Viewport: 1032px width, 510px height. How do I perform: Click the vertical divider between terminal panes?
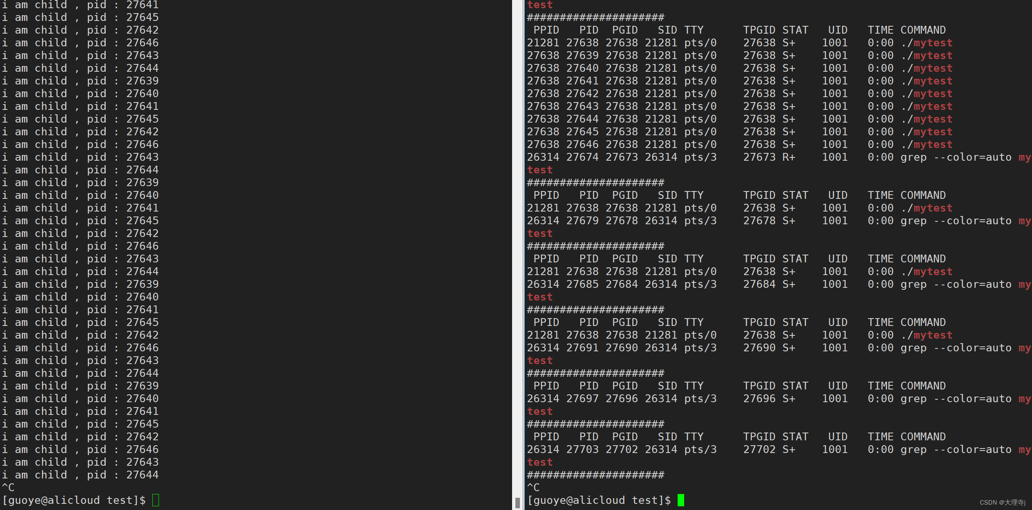coord(524,254)
